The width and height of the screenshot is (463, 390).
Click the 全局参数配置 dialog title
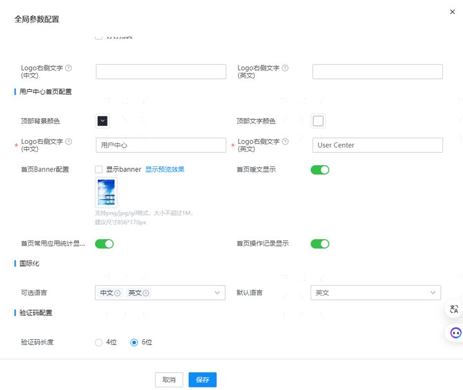(37, 19)
